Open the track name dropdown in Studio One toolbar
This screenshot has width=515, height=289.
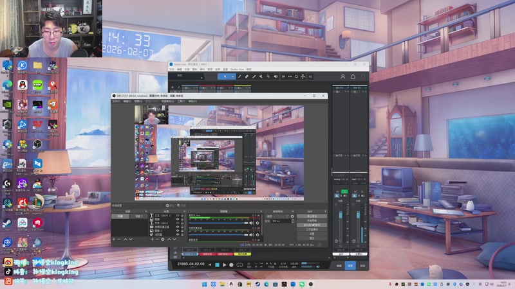[201, 76]
